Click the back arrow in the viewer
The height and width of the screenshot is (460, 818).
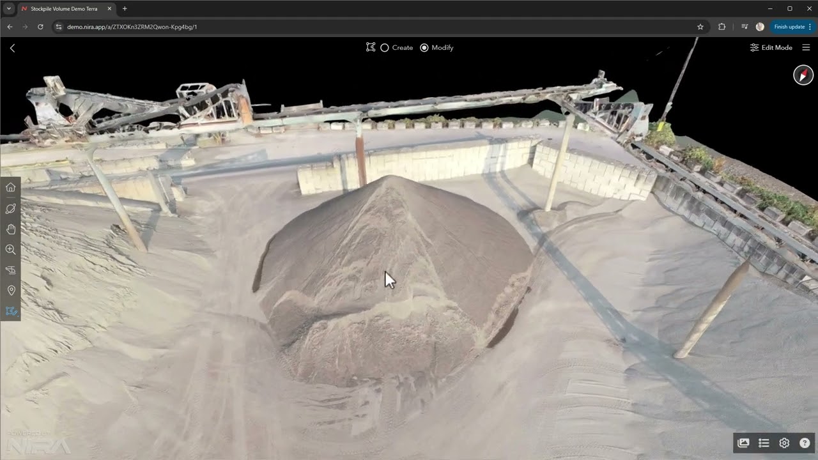point(12,48)
